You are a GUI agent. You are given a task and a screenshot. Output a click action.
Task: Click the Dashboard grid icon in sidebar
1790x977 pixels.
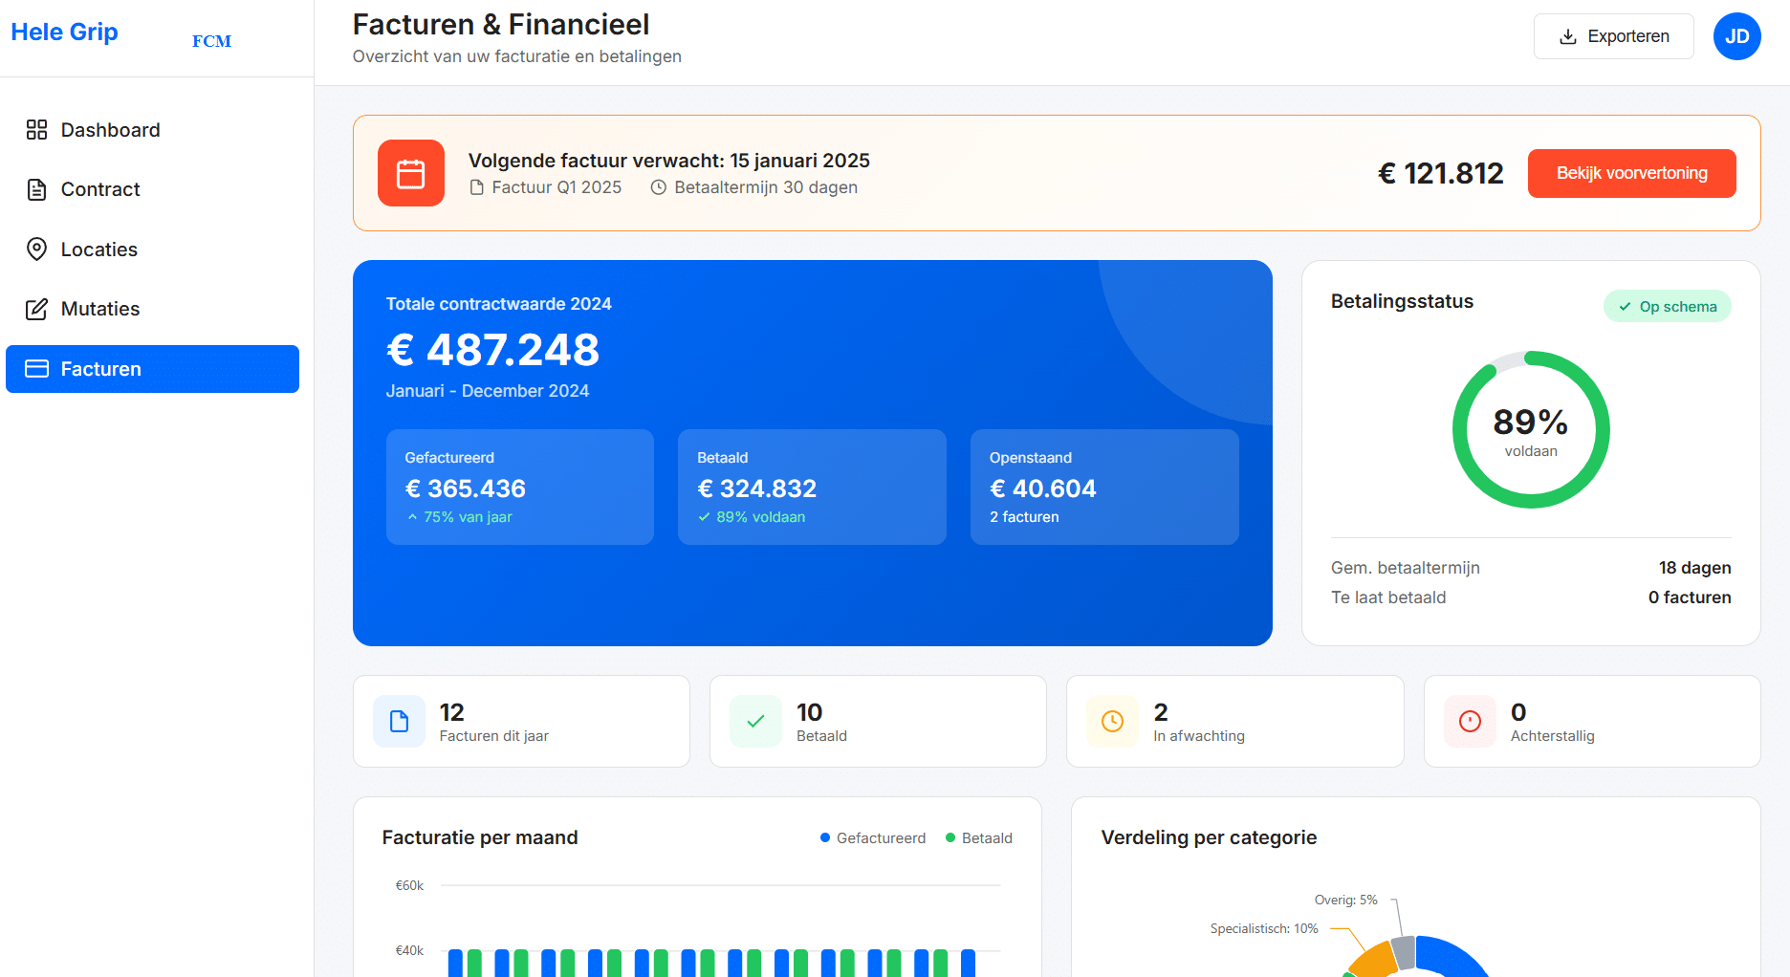coord(36,130)
